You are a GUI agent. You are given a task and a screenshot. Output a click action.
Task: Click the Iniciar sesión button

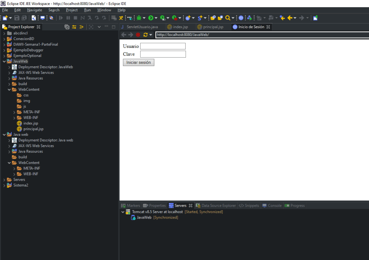pyautogui.click(x=138, y=62)
